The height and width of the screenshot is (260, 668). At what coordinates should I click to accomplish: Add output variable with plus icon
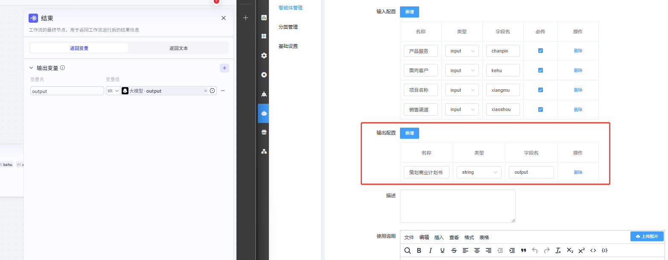click(x=225, y=68)
